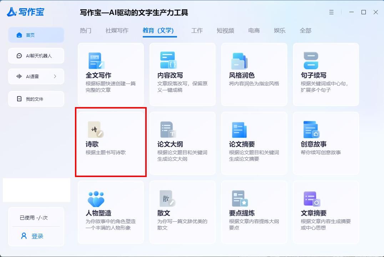
Task: Click the 散文 prose icon
Action: pos(167,198)
